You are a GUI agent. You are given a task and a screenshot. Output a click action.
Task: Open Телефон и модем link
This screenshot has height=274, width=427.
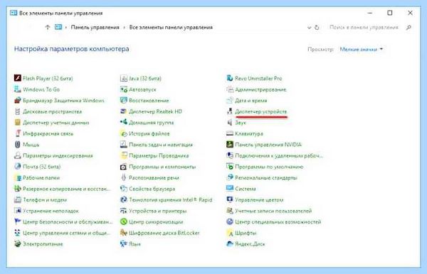(45, 200)
